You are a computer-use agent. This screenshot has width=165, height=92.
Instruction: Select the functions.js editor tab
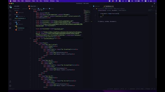coord(108,6)
